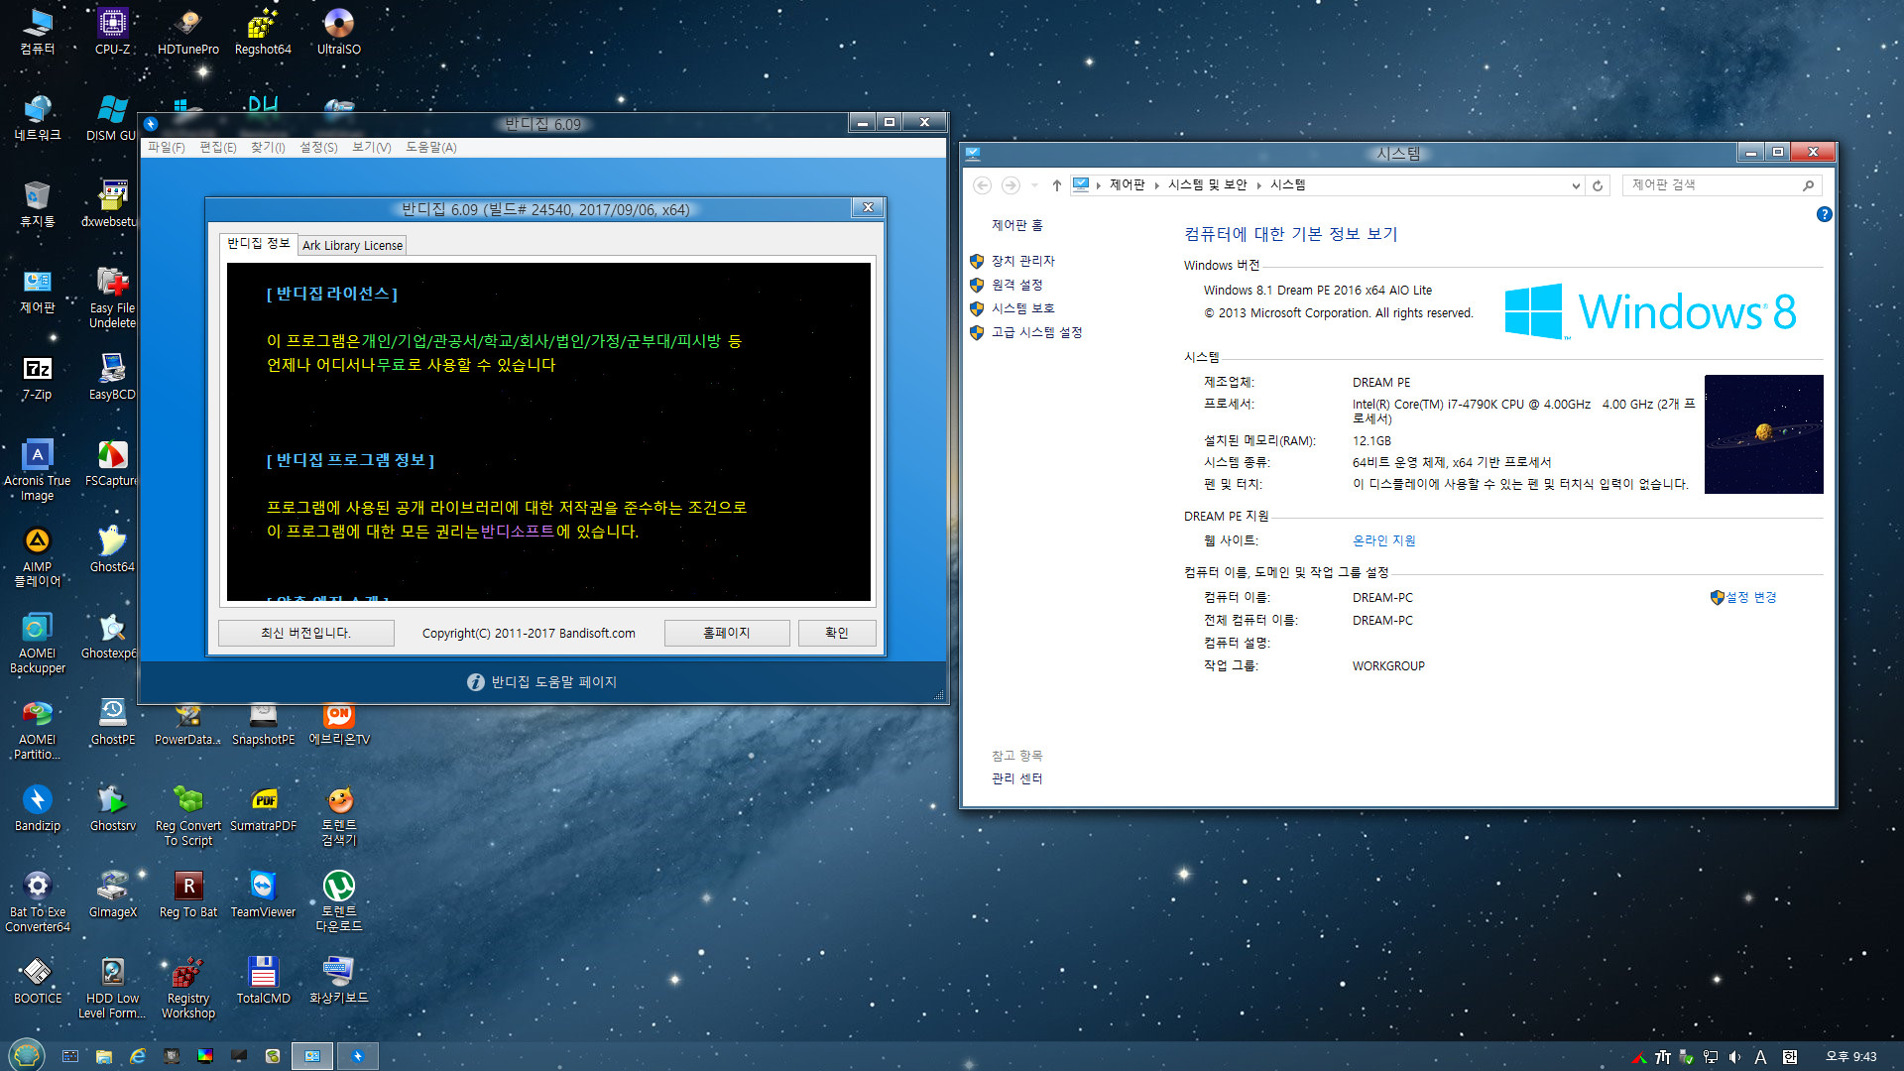1904x1071 pixels.
Task: Click the 제어판 검색 search field
Action: click(x=1722, y=185)
